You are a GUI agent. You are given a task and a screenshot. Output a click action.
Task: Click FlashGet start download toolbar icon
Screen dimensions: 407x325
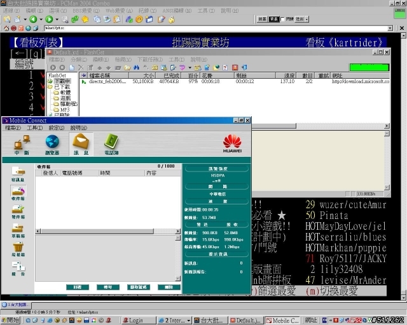coord(53,68)
